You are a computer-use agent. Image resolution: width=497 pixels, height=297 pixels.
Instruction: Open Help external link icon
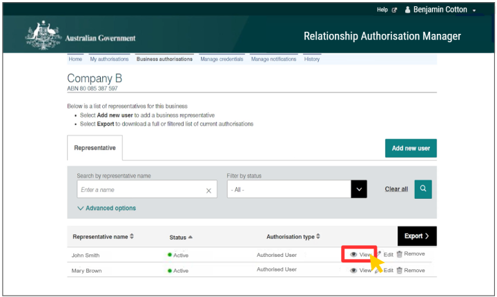394,10
